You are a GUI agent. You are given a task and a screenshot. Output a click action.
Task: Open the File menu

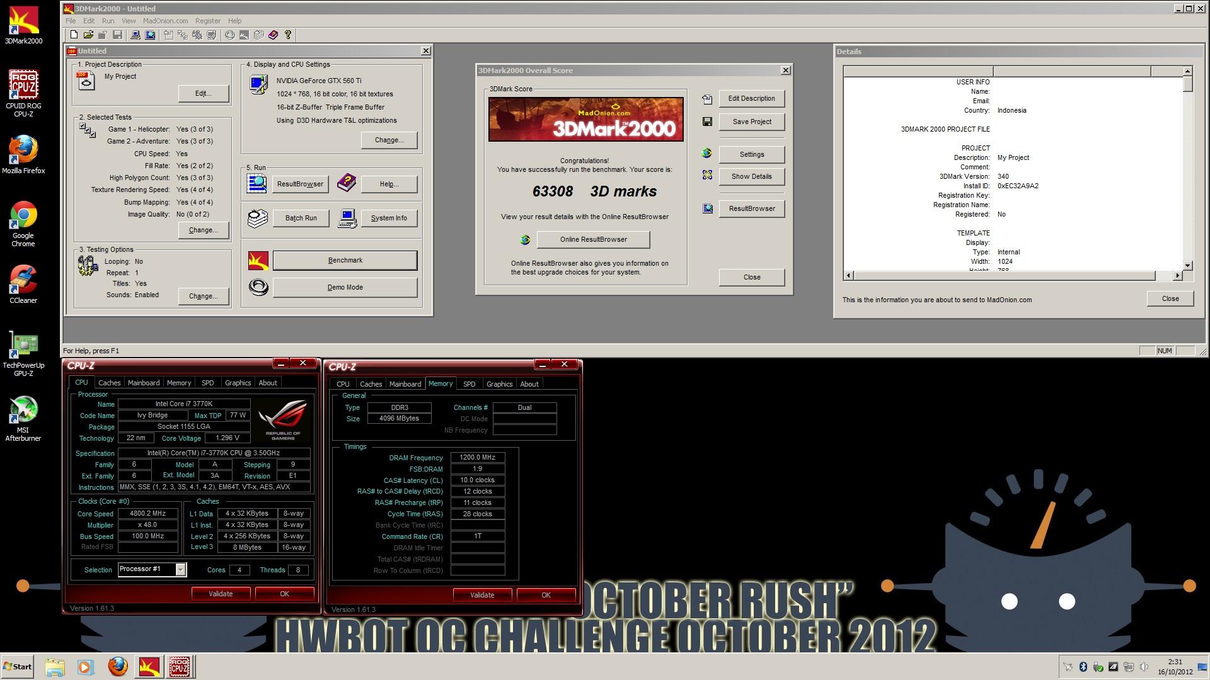pyautogui.click(x=71, y=21)
